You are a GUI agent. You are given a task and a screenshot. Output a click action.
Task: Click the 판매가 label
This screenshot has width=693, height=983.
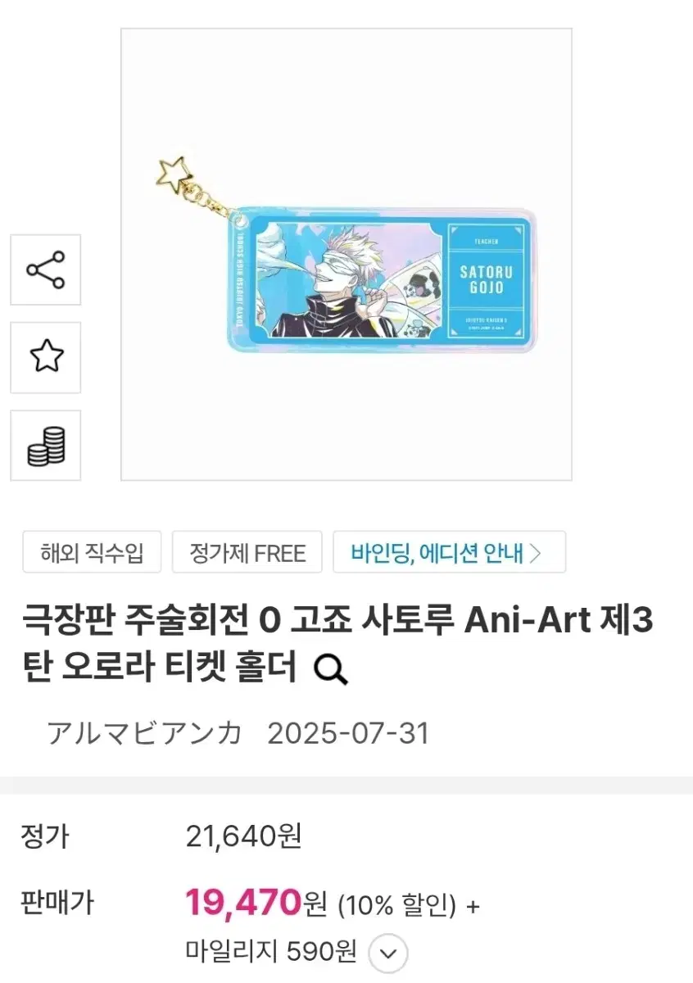(57, 904)
